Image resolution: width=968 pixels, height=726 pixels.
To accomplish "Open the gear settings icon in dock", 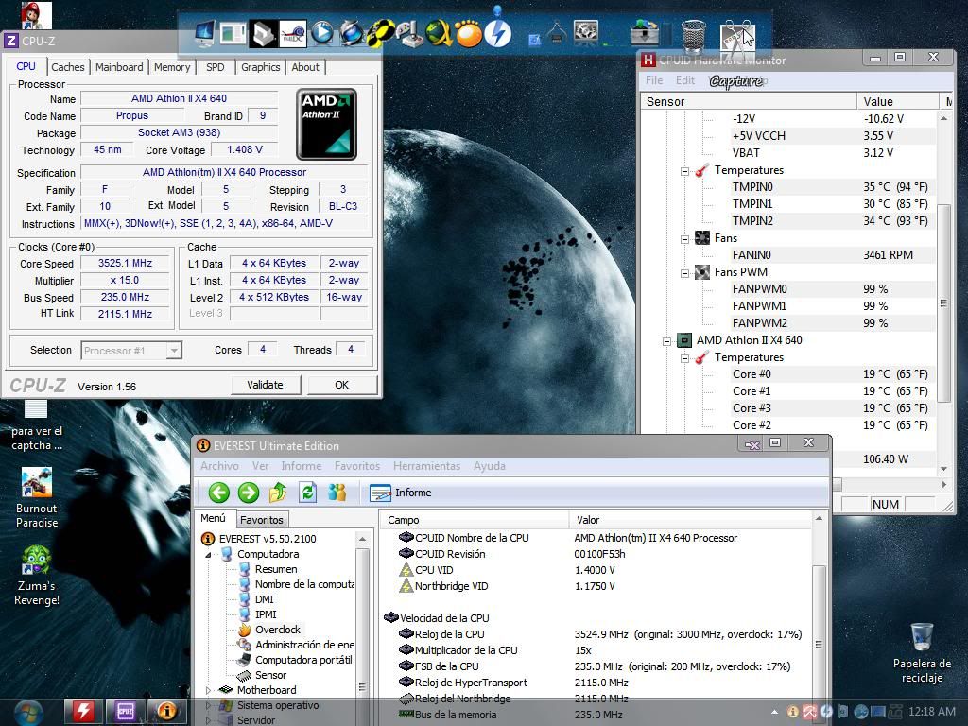I will pos(585,31).
